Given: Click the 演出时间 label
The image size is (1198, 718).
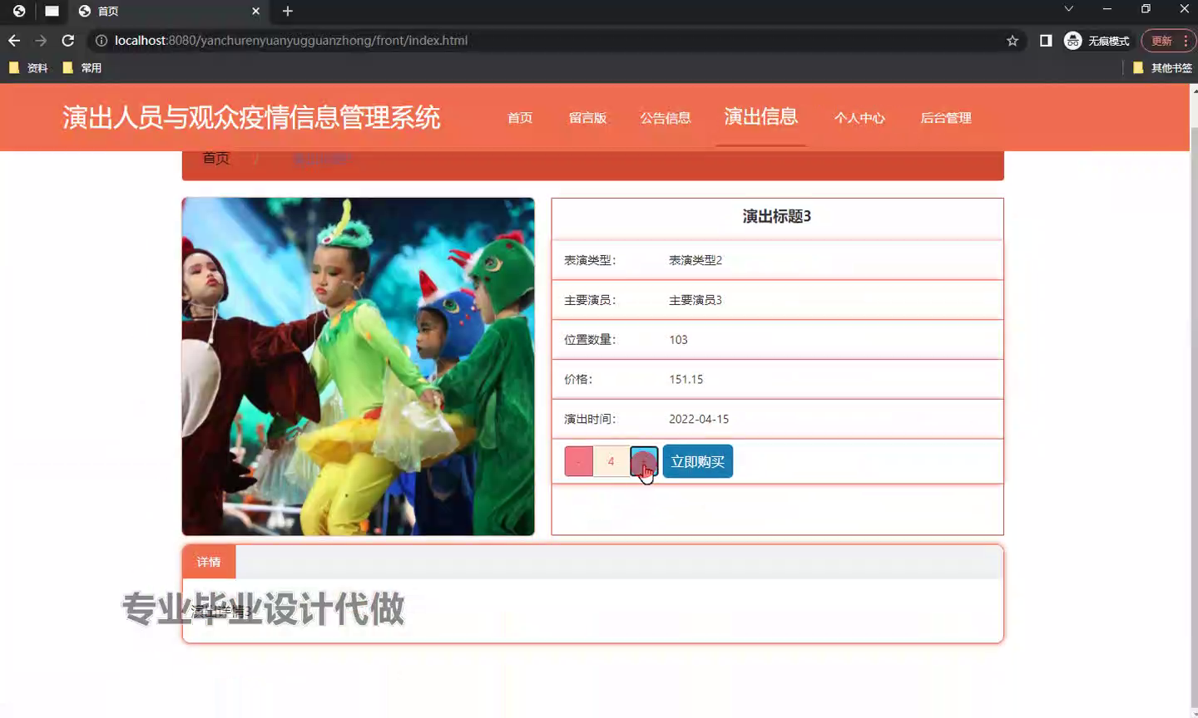Looking at the screenshot, I should (590, 420).
